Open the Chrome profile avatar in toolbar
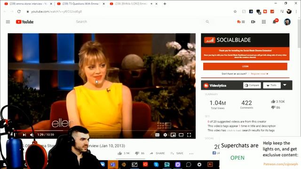This screenshot has height=169, width=301. [289, 11]
